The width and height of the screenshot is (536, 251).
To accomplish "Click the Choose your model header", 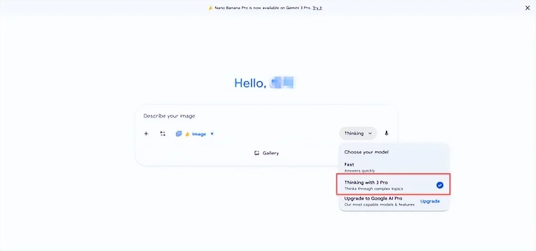I will pyautogui.click(x=366, y=152).
